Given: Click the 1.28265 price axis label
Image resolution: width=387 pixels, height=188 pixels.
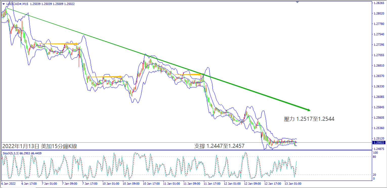Looking at the screenshot, I should click(x=379, y=3).
